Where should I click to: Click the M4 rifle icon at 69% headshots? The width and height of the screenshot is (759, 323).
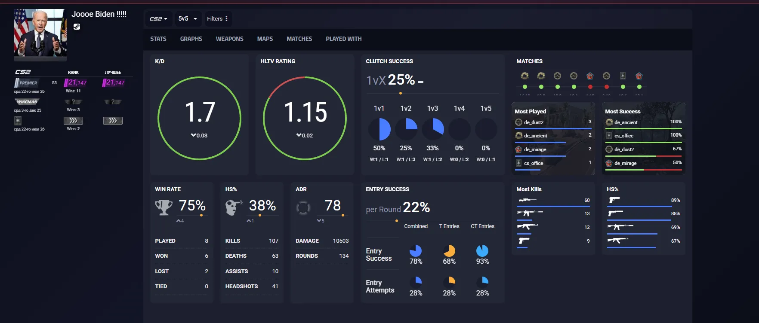[620, 227]
